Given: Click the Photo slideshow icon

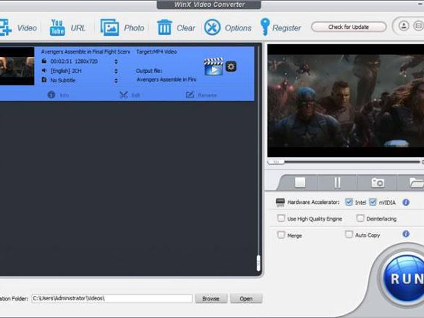Looking at the screenshot, I should [x=109, y=27].
